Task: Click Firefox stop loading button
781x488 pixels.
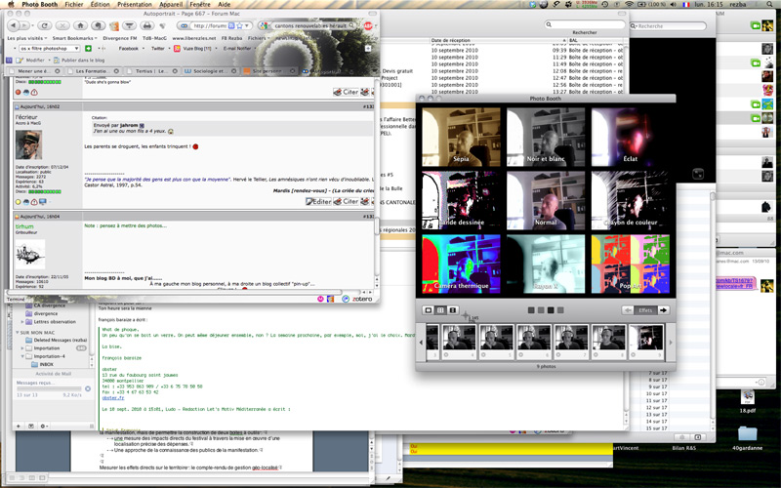Action: pyautogui.click(x=62, y=25)
